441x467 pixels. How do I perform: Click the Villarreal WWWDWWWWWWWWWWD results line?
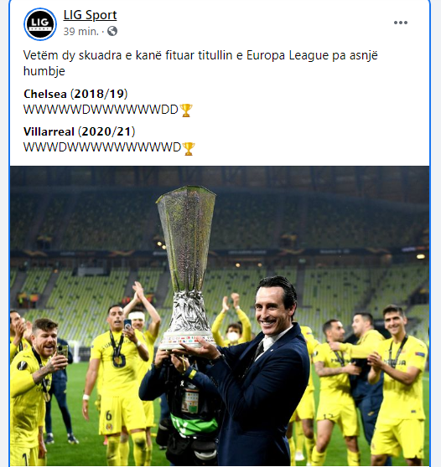tap(102, 148)
